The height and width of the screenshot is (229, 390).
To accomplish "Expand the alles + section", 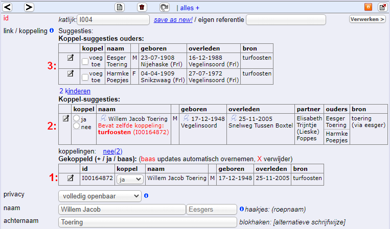I will 190,8.
